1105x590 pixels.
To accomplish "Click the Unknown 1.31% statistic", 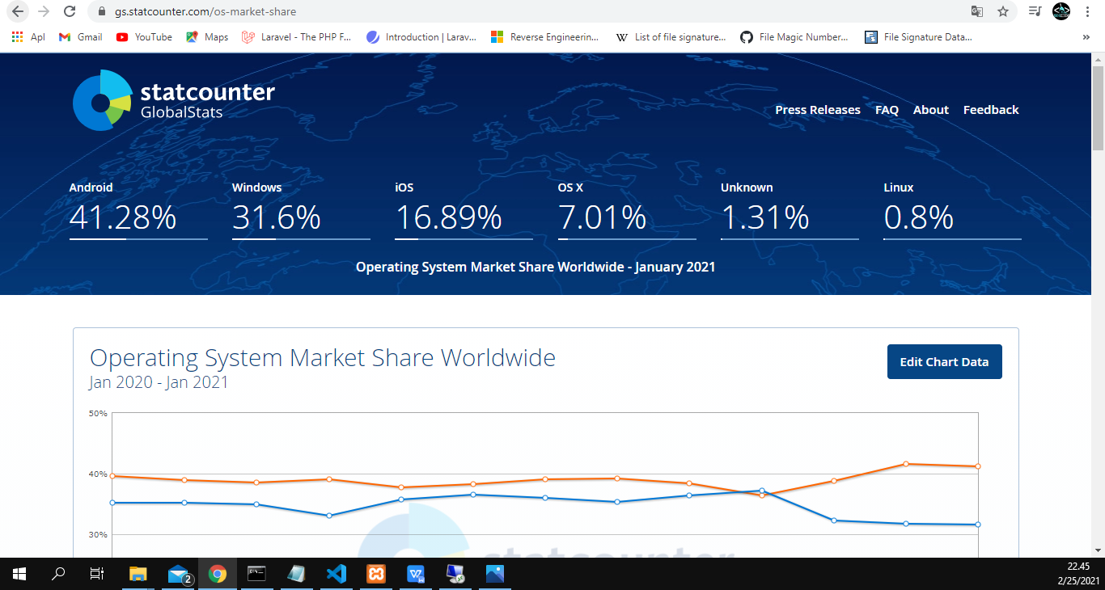I will [790, 210].
